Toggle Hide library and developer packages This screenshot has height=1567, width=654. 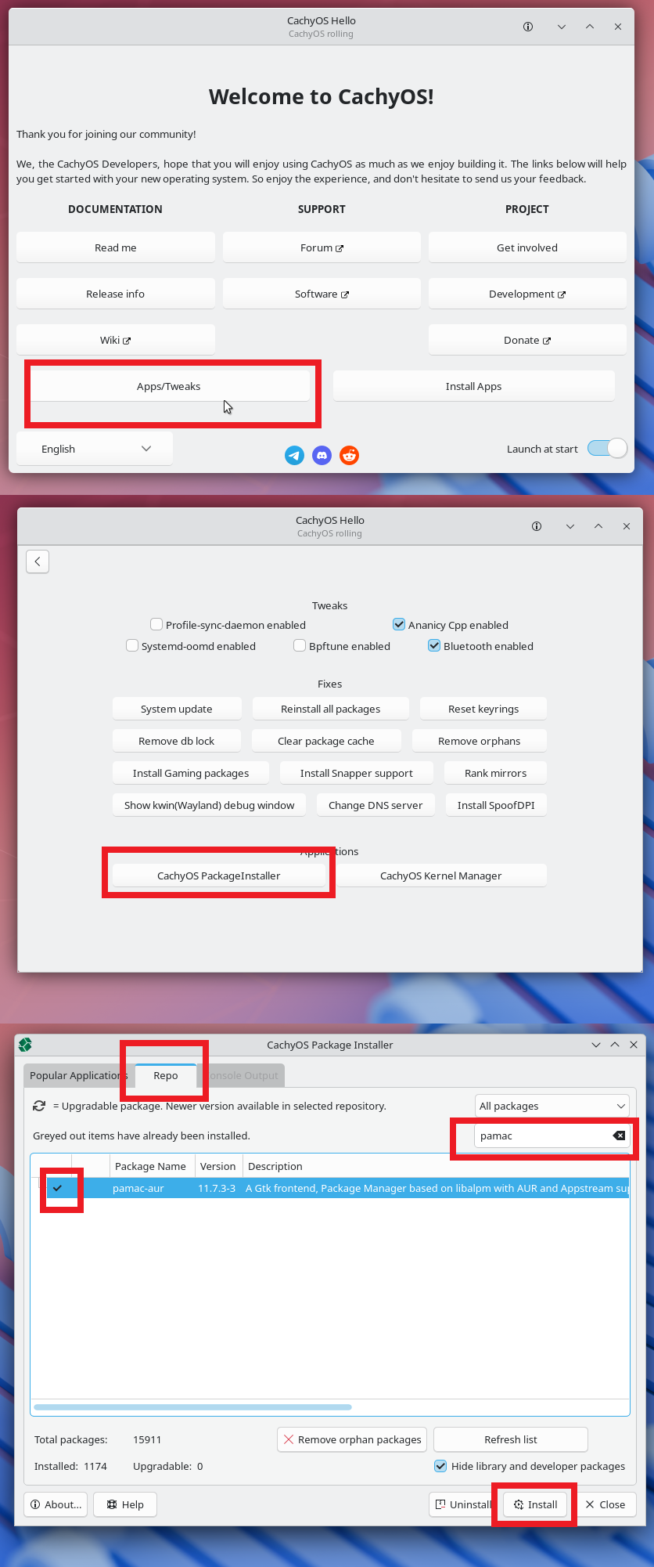click(x=441, y=1466)
